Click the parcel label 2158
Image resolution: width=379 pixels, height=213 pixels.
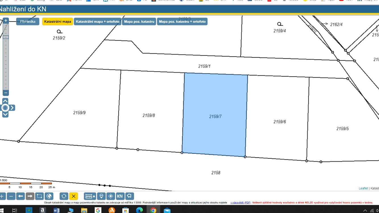click(x=216, y=173)
